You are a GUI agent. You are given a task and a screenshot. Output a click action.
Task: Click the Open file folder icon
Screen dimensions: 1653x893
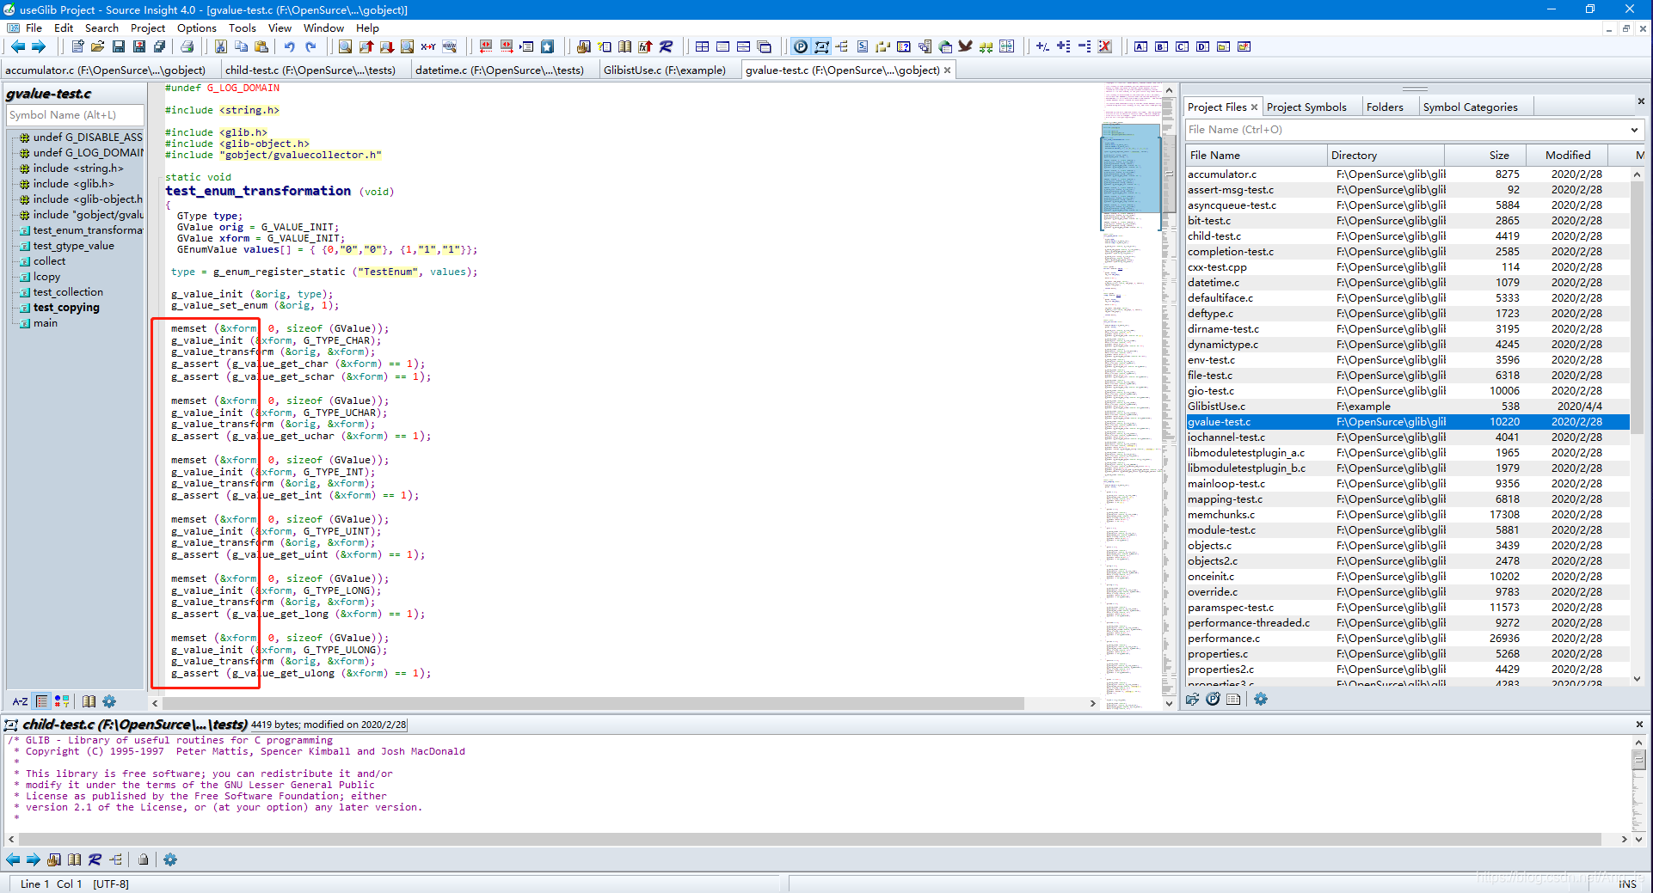tap(97, 46)
